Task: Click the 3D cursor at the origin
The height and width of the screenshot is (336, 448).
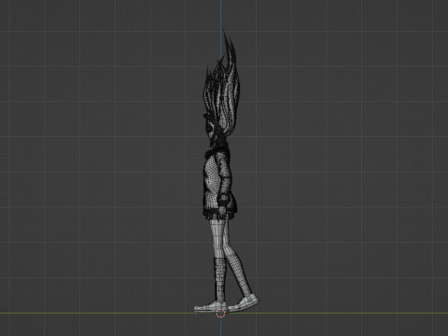Action: (221, 314)
